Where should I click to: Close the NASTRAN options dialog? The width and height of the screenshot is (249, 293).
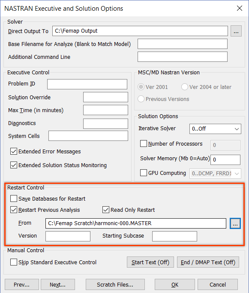[x=240, y=8]
